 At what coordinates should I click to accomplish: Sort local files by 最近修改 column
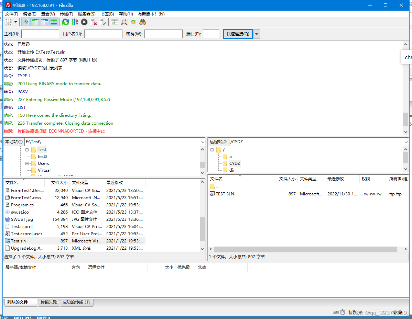(114, 183)
